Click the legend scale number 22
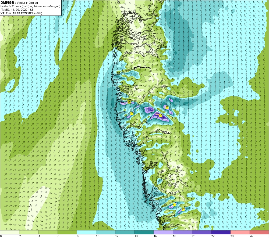This screenshot has height=238, width=269. pos(213,236)
